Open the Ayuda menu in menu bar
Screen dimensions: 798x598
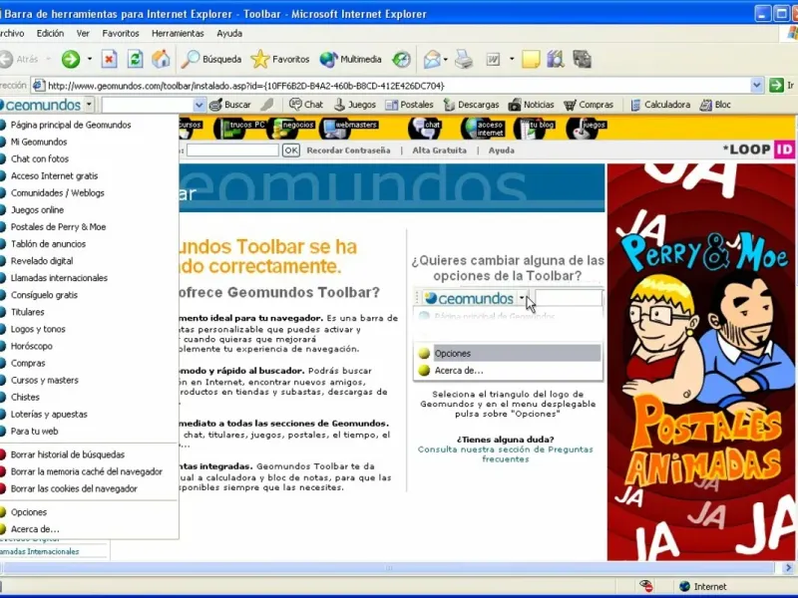[229, 34]
